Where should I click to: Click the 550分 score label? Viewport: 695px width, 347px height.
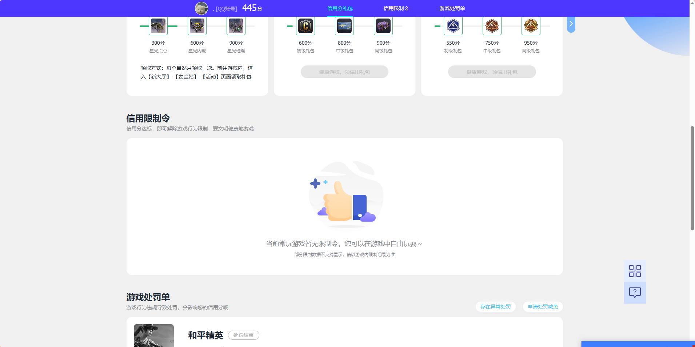pos(453,43)
